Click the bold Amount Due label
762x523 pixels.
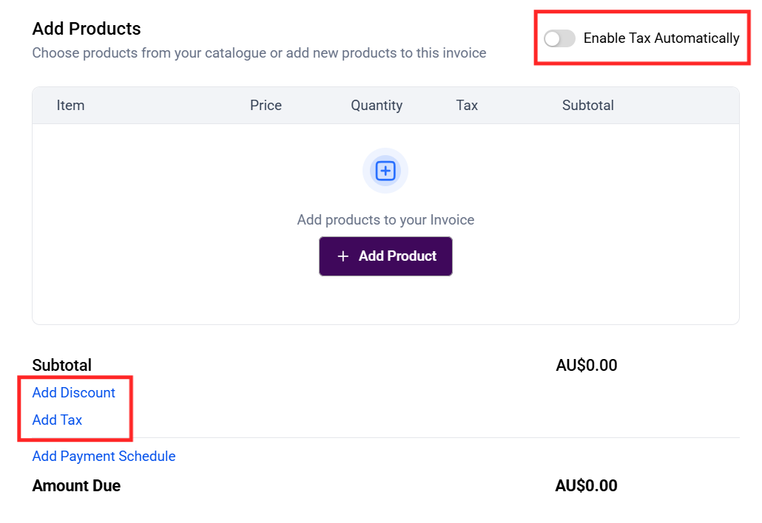click(76, 486)
